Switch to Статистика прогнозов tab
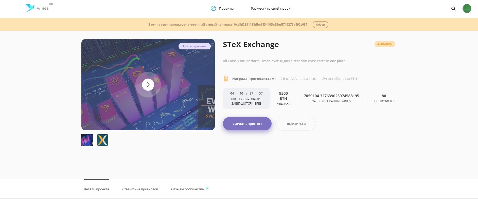Screen dimensions: 478x206 [140, 189]
